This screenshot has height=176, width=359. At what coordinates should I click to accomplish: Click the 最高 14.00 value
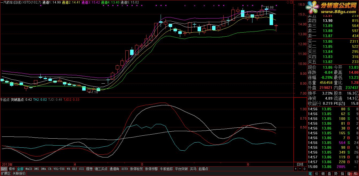[353, 72]
